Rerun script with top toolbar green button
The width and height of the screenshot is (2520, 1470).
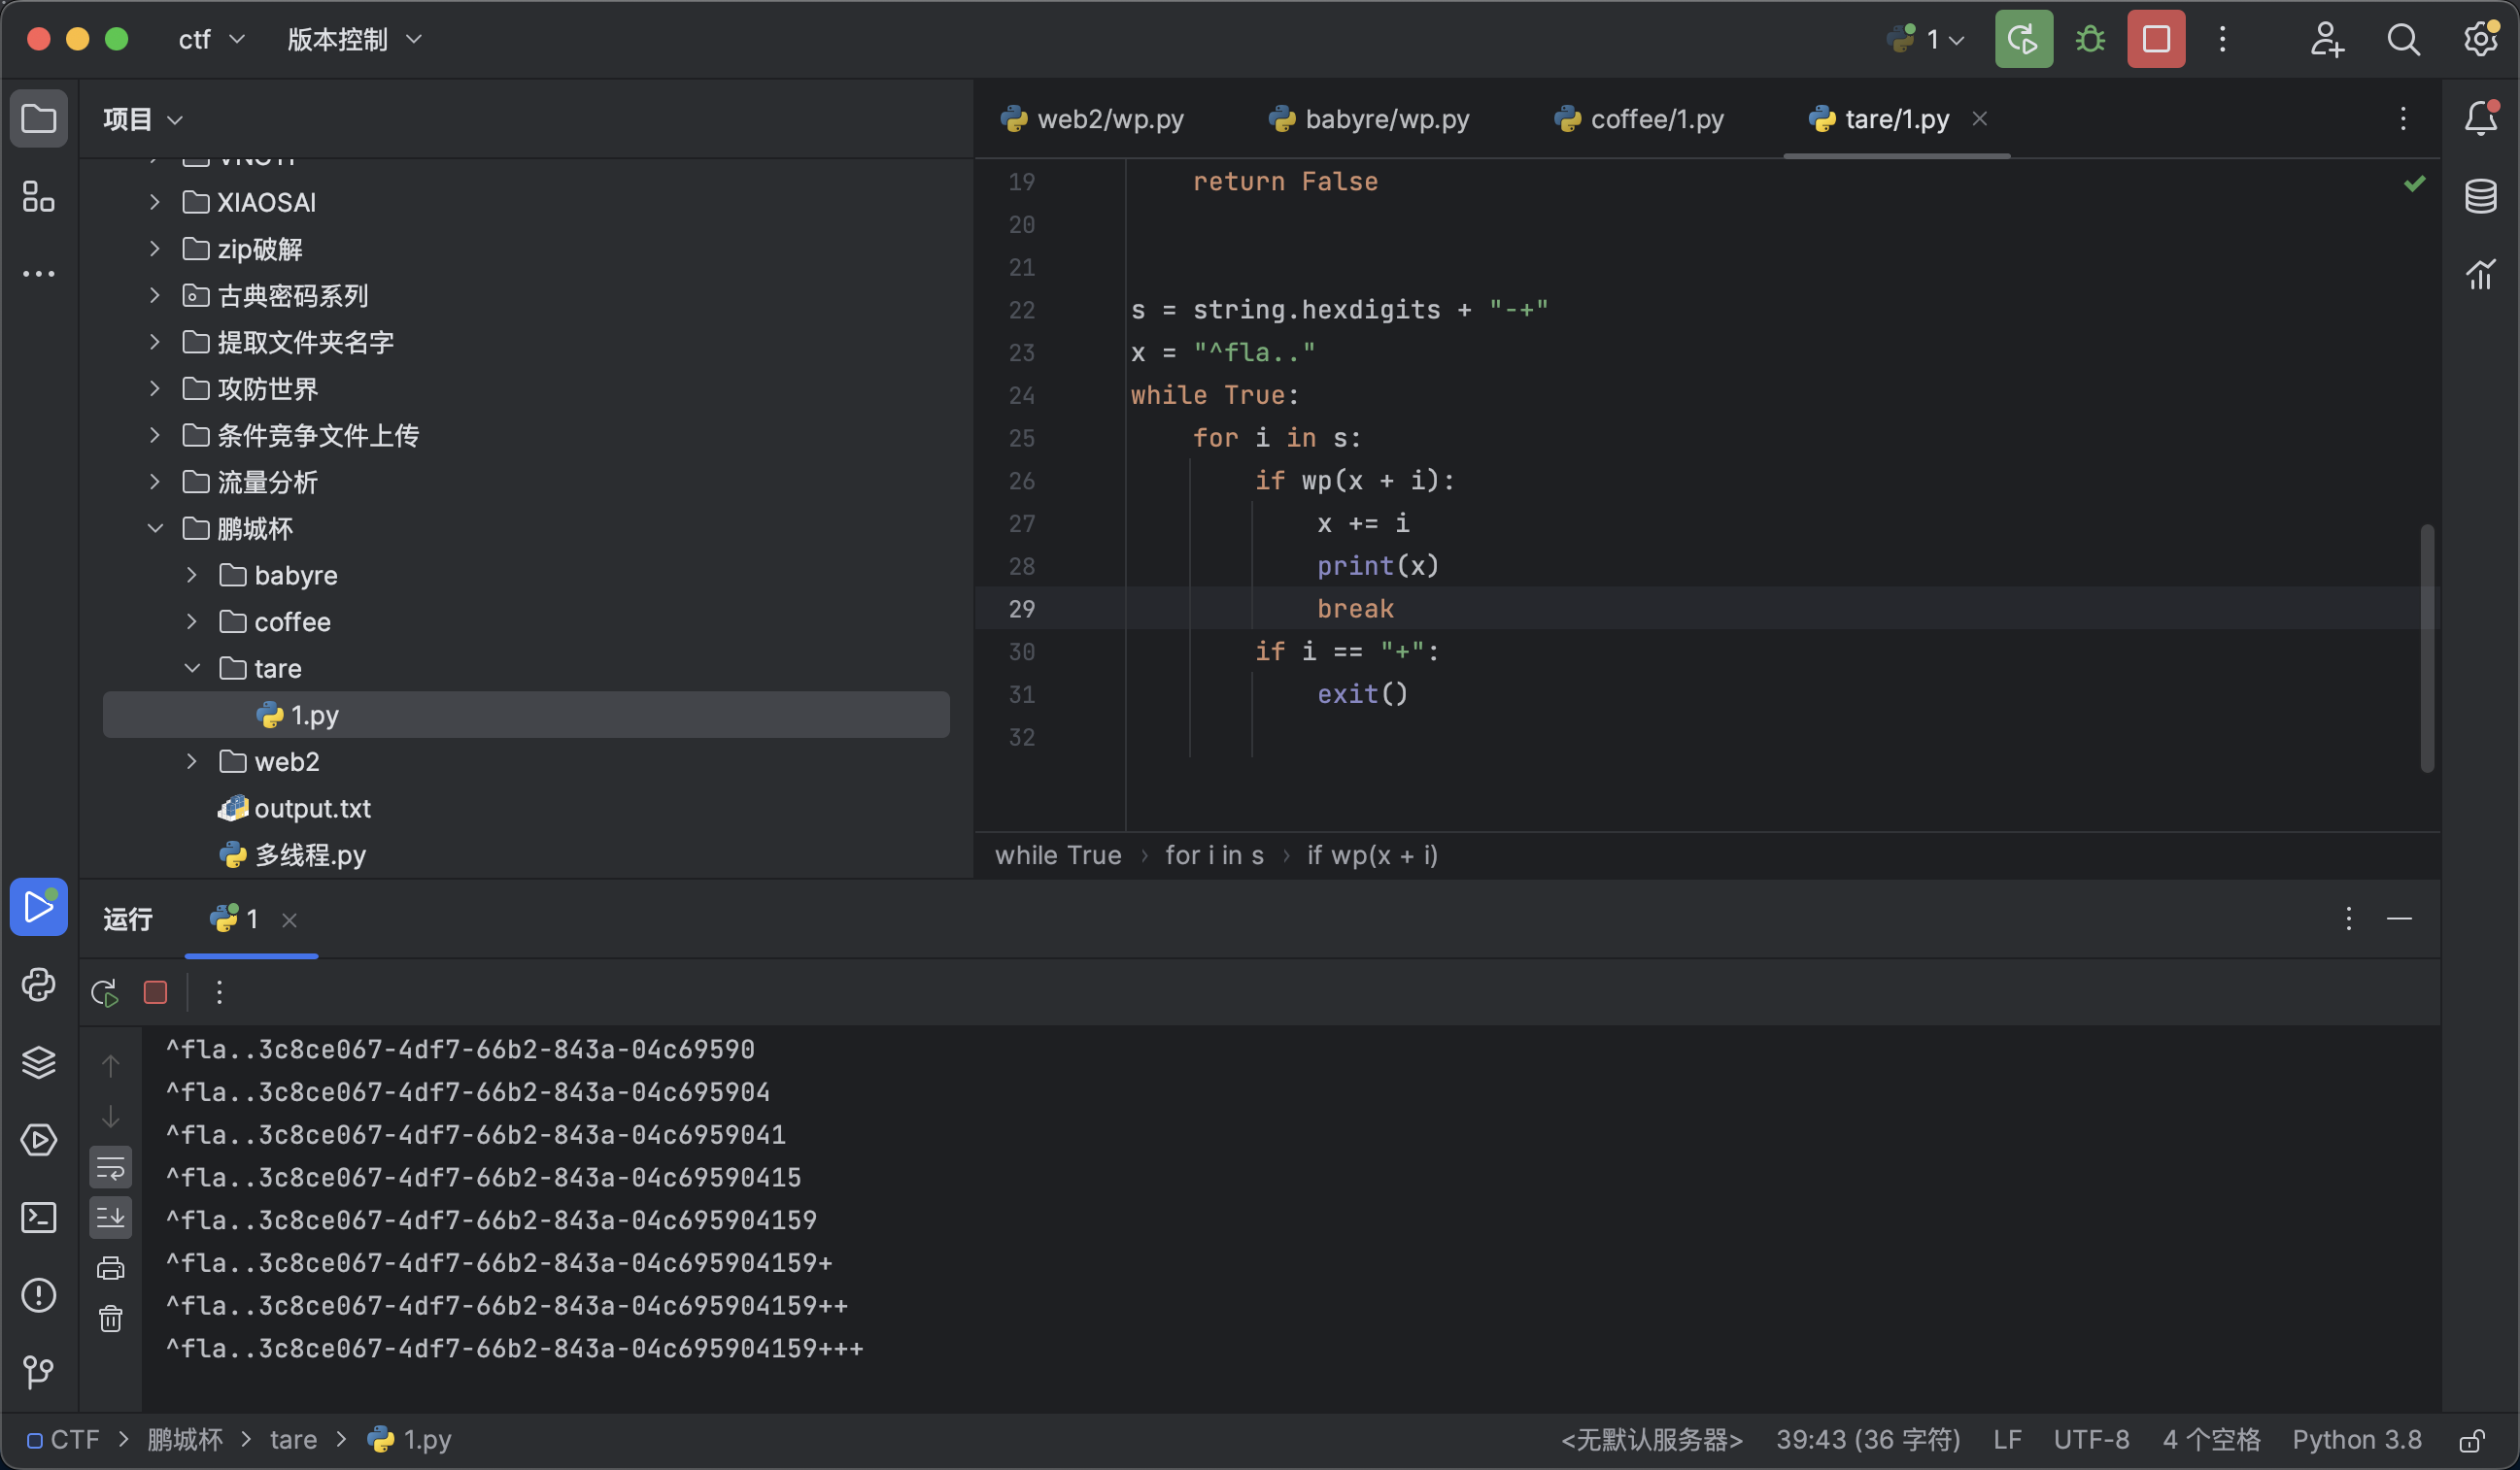[x=2023, y=39]
